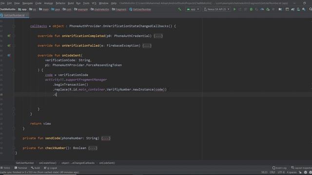Viewport: 312px width, 175px height.
Task: Click the app module in navigation bar
Action: point(22,9)
